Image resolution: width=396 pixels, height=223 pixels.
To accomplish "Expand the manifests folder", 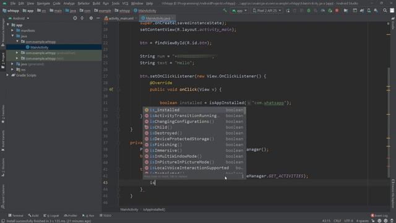I will point(12,30).
